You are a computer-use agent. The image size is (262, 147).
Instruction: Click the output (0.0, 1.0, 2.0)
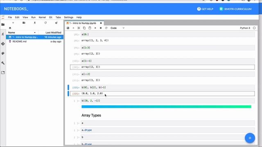[x=92, y=94]
